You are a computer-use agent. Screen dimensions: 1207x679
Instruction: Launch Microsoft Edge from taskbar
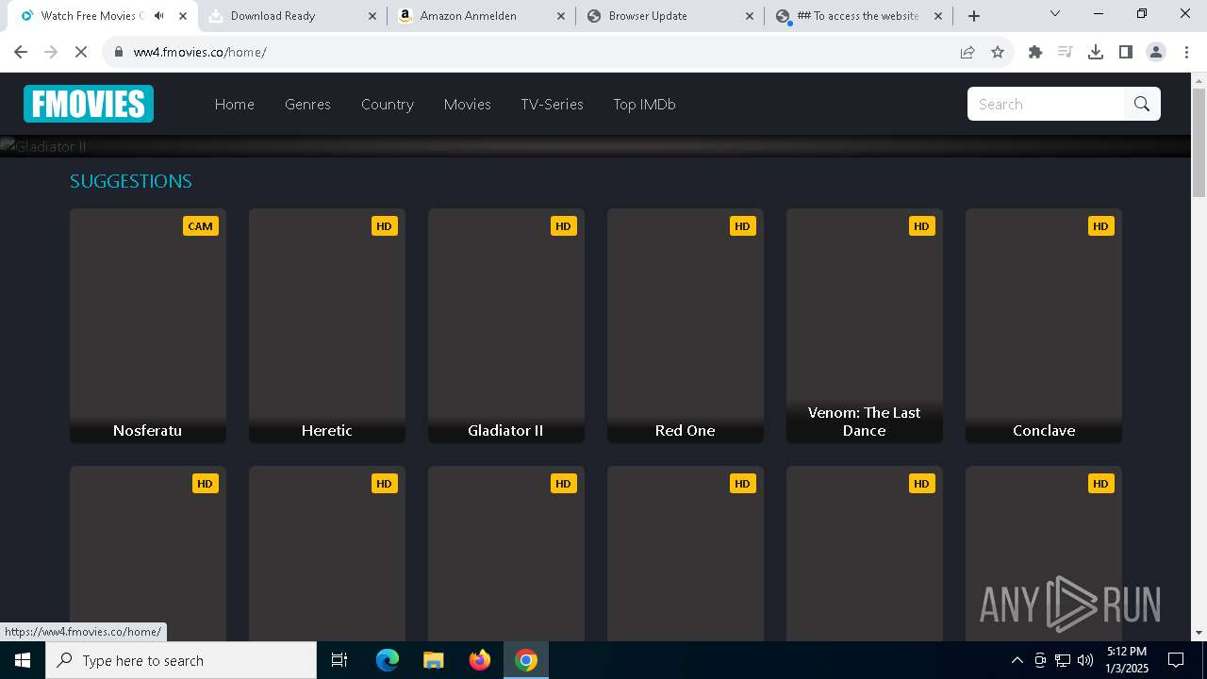coord(388,660)
